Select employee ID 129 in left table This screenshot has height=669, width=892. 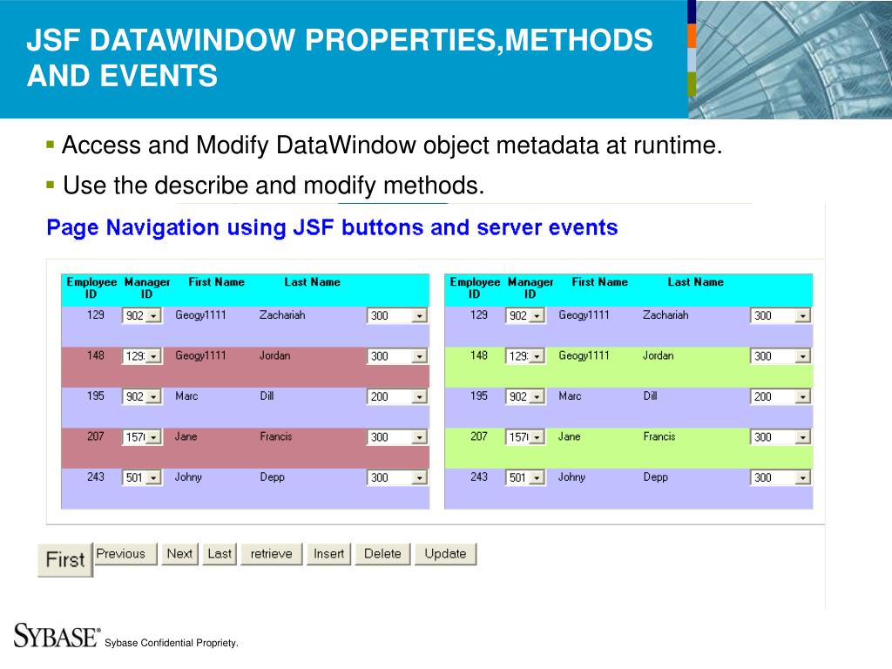(96, 315)
